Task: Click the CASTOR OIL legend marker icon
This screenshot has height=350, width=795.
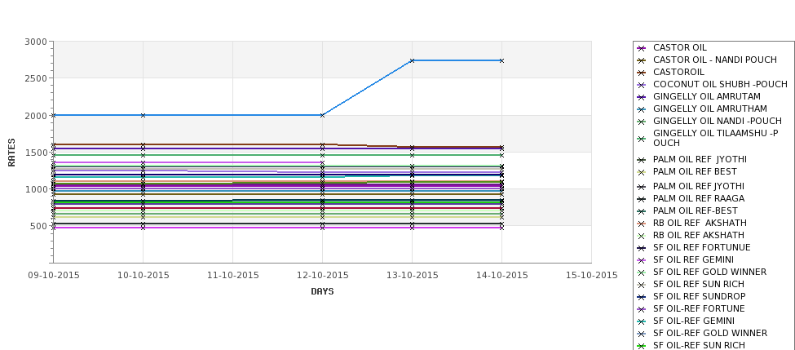Action: tap(641, 48)
